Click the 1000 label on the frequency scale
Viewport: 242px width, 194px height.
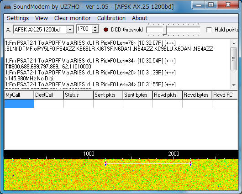[x=89, y=154]
